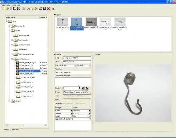
Task: Expand the Crochets pour capuchon album
Action: (x=12, y=54)
